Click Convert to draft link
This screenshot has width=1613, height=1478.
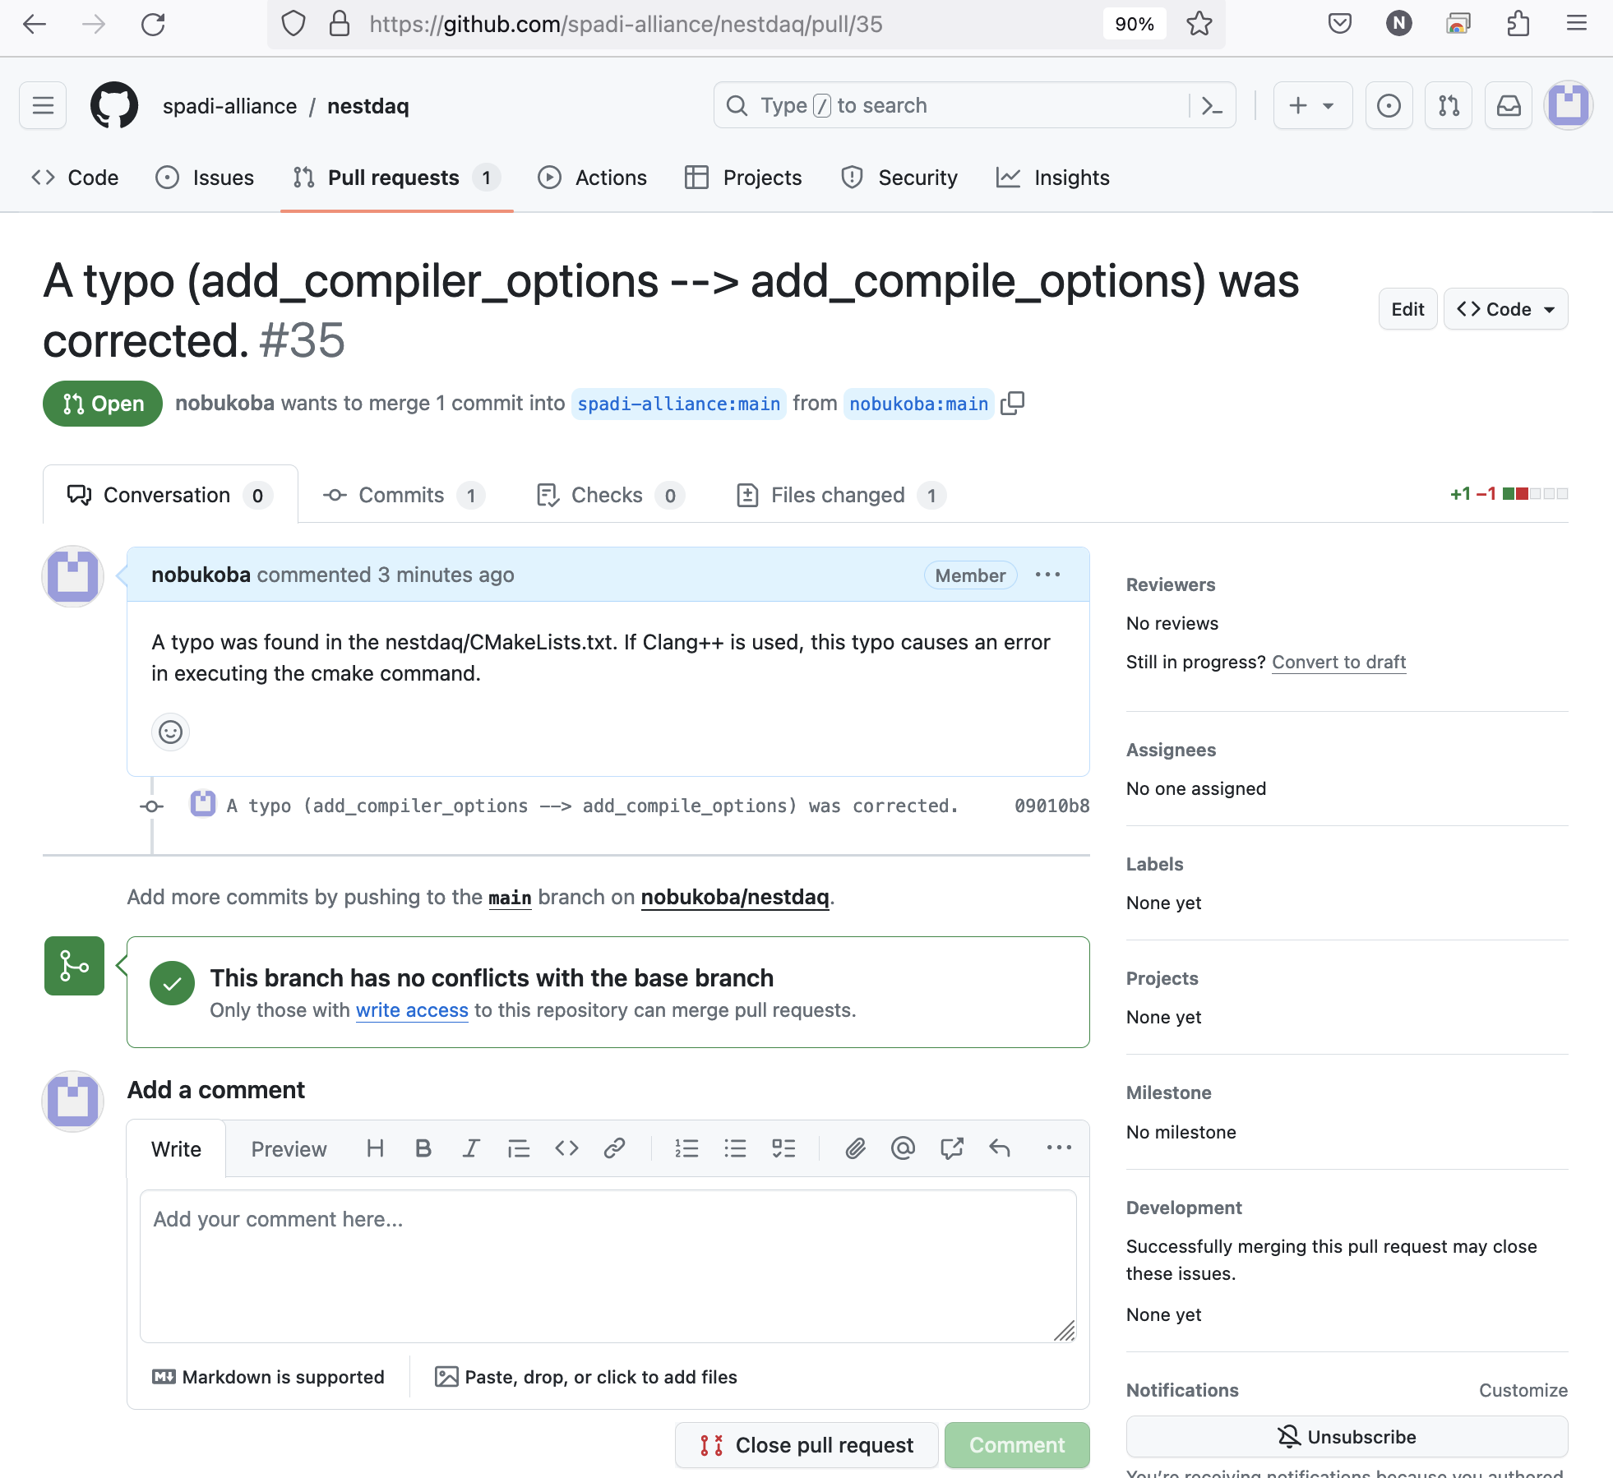pyautogui.click(x=1338, y=662)
